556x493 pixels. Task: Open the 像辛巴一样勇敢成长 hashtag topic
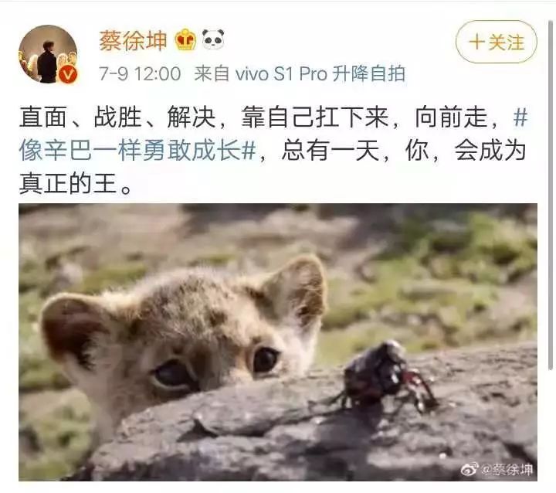[137, 150]
